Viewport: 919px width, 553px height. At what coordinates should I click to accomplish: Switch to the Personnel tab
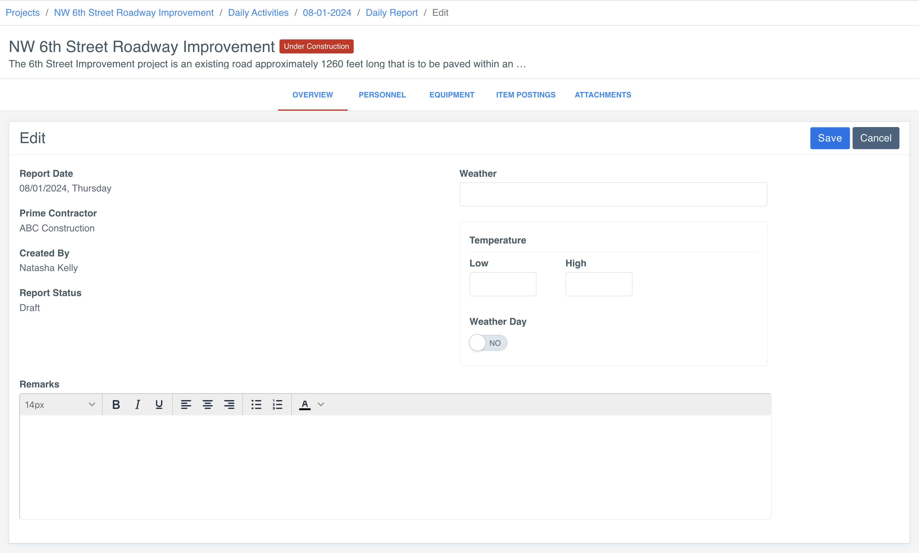(382, 95)
